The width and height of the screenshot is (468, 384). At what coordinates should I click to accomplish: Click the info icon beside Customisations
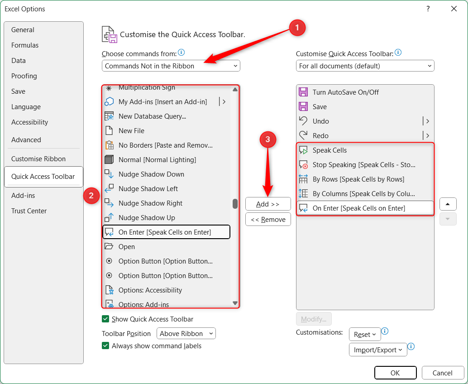click(x=384, y=331)
